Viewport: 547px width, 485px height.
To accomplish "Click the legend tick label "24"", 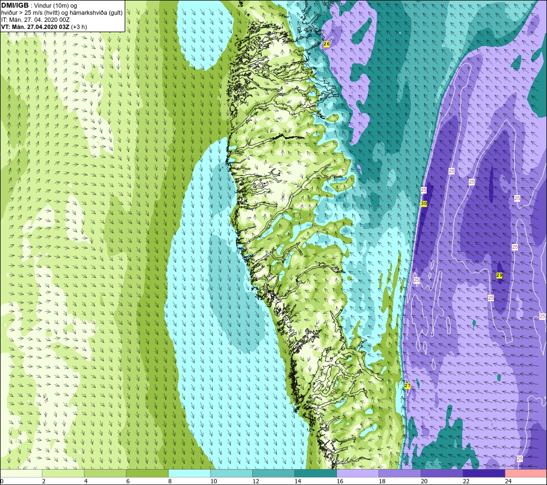I will [508, 481].
